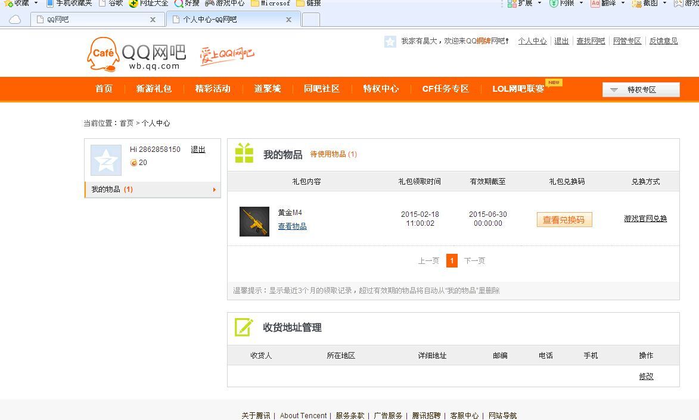Expand the 我的物品 sidebar arrow
The height and width of the screenshot is (420, 699).
215,190
